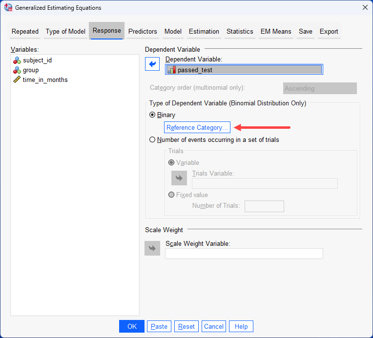Image resolution: width=373 pixels, height=338 pixels.
Task: Click the Dependent Variable field with passed_test
Action: coord(244,69)
